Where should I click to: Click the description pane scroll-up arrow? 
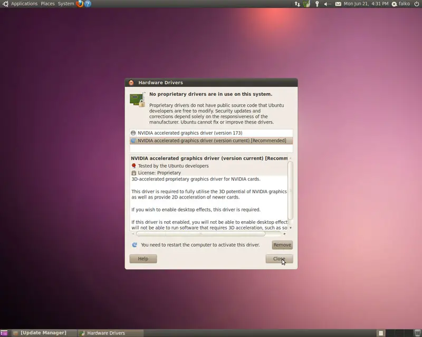pyautogui.click(x=291, y=158)
